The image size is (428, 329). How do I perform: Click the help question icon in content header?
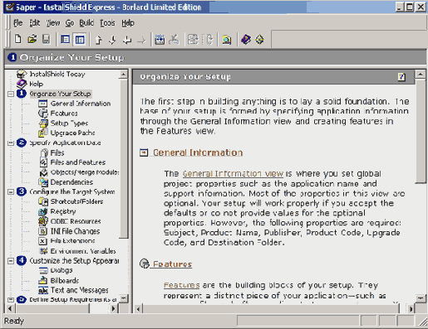(x=401, y=77)
